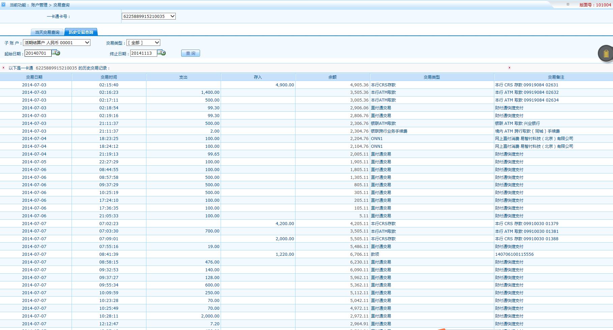This screenshot has height=330, width=613.
Task: Click the red arrow before 以下是一卡通
Action: 3,68
